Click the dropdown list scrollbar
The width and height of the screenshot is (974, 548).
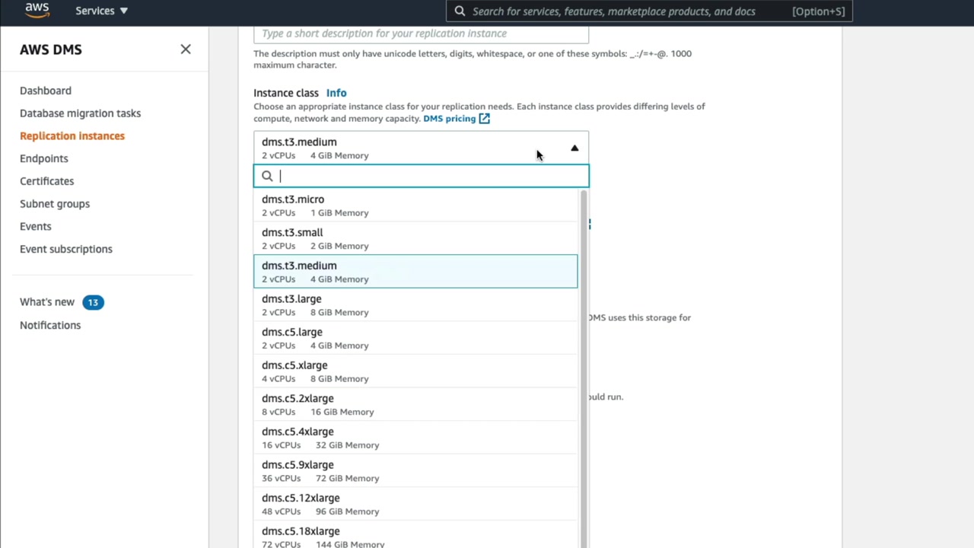[x=584, y=365]
